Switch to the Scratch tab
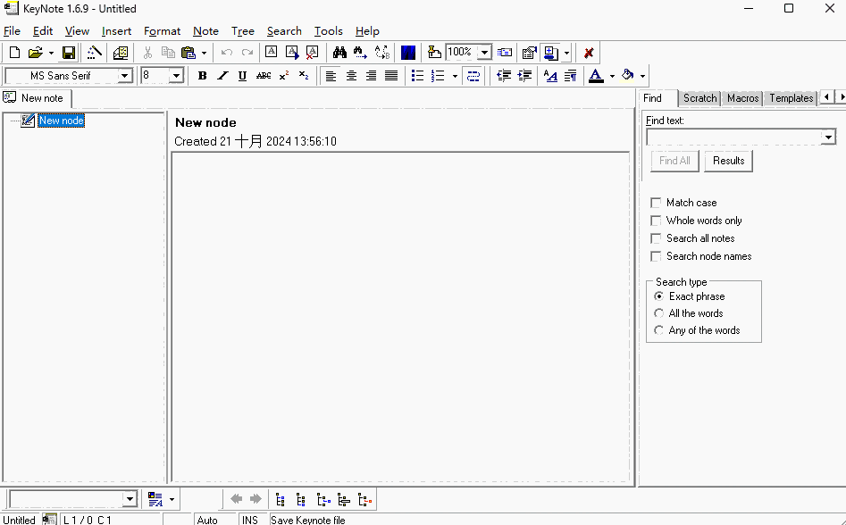 (x=699, y=98)
